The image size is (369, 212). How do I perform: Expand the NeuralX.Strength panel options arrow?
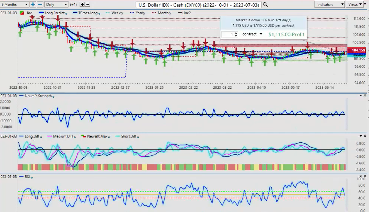click(361, 96)
